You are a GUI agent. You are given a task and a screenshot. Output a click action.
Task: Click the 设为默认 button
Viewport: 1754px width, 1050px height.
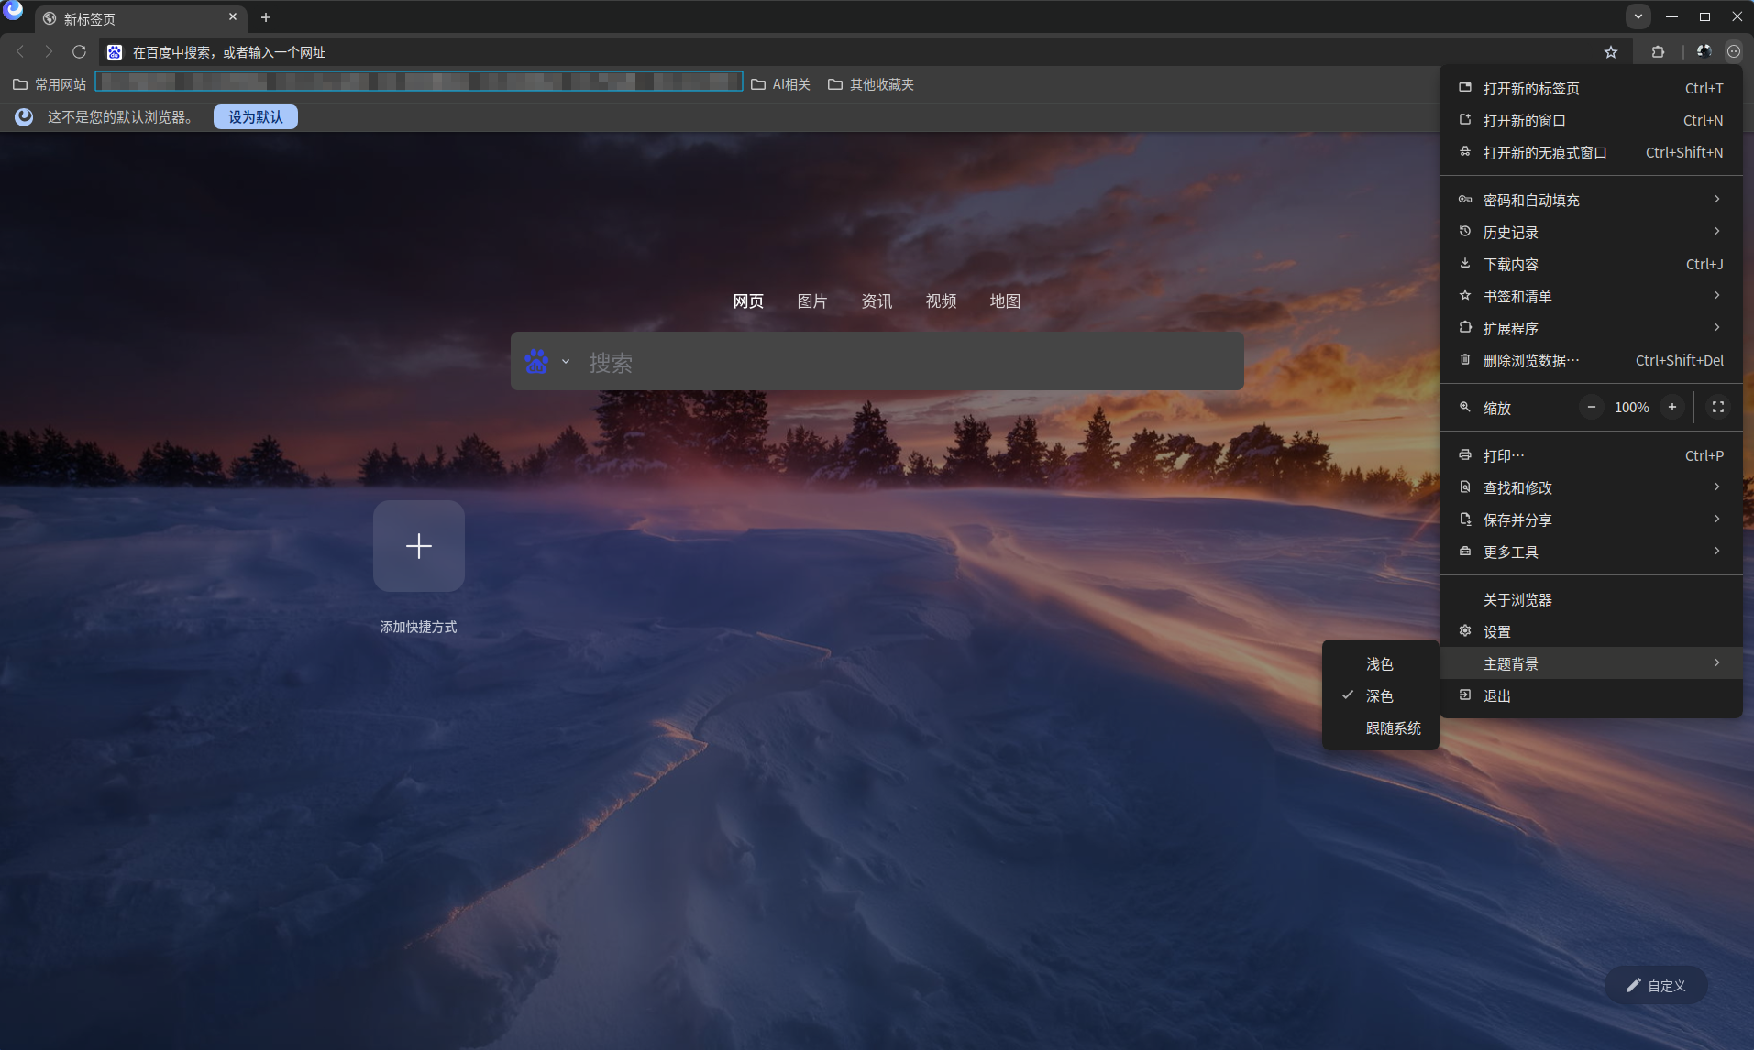click(x=256, y=116)
